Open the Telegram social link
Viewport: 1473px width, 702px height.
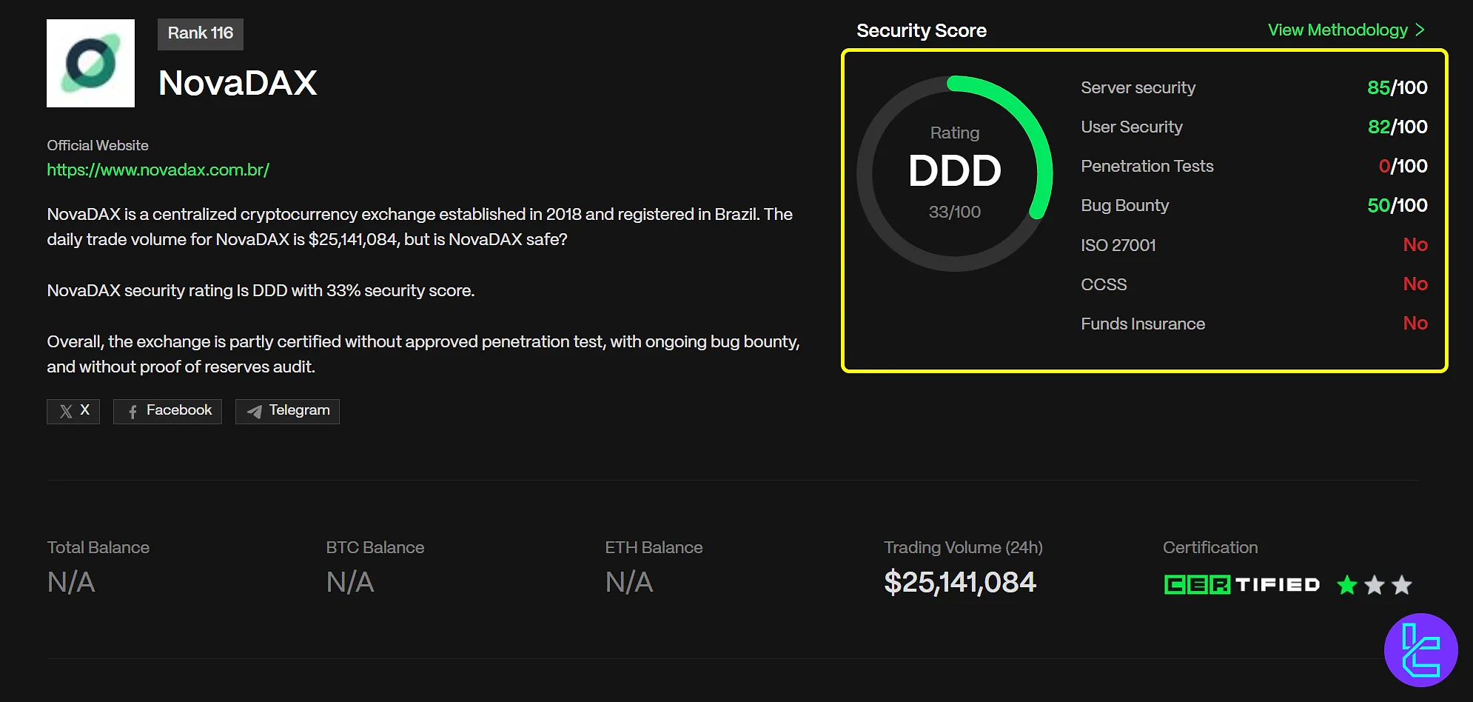point(287,411)
